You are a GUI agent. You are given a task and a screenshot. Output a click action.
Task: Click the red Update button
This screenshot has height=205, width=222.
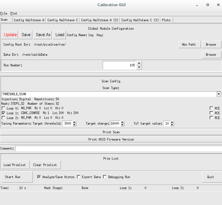(10, 35)
